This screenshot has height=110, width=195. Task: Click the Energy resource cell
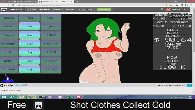(8, 35)
